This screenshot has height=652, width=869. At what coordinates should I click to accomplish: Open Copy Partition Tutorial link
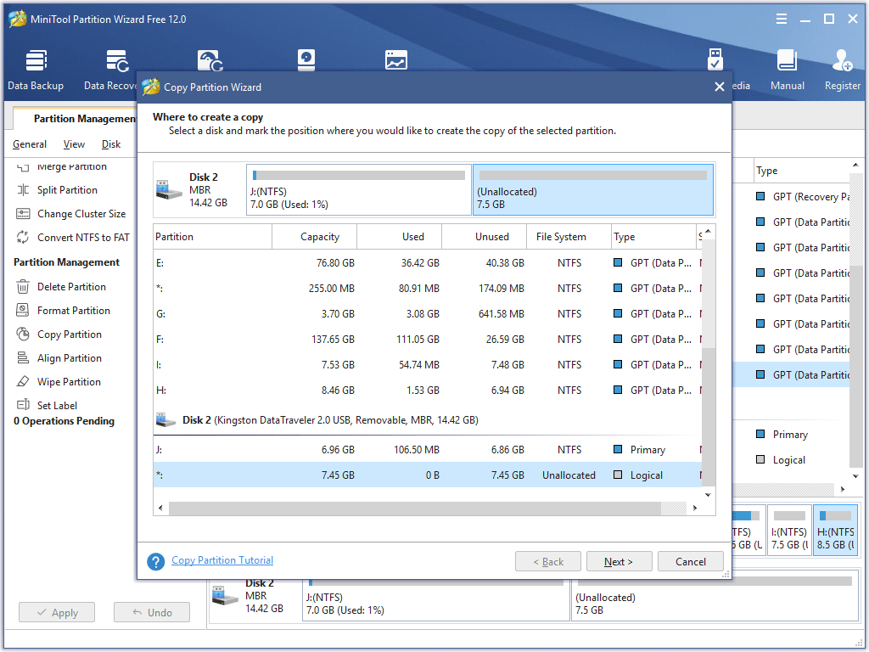[x=222, y=560]
